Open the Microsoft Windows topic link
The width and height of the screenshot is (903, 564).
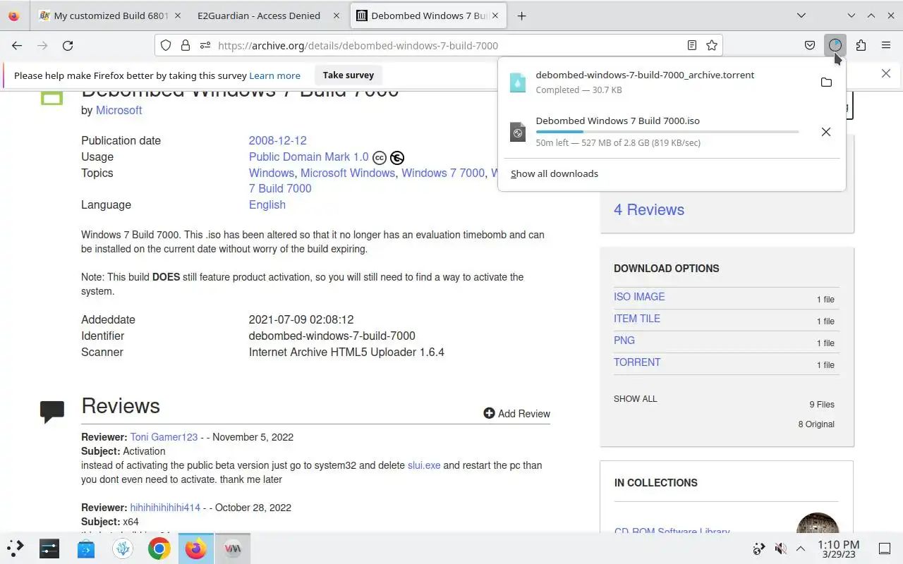tap(348, 173)
